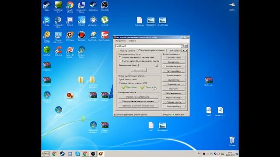
Task: Click 'Очистить все настройки игры' button
Action: coord(138,97)
